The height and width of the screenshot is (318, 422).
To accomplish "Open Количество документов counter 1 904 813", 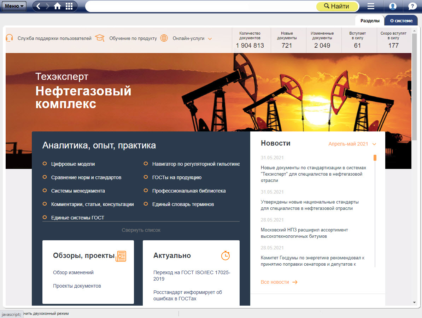I will [x=250, y=40].
